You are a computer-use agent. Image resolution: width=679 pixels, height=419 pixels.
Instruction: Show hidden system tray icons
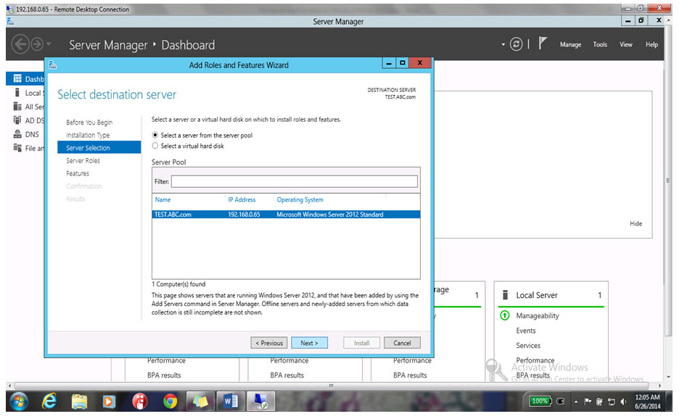(x=576, y=402)
